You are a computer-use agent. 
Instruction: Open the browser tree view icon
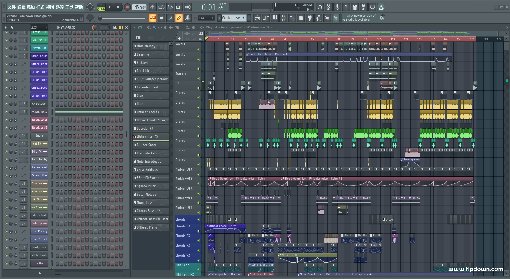[x=292, y=18]
